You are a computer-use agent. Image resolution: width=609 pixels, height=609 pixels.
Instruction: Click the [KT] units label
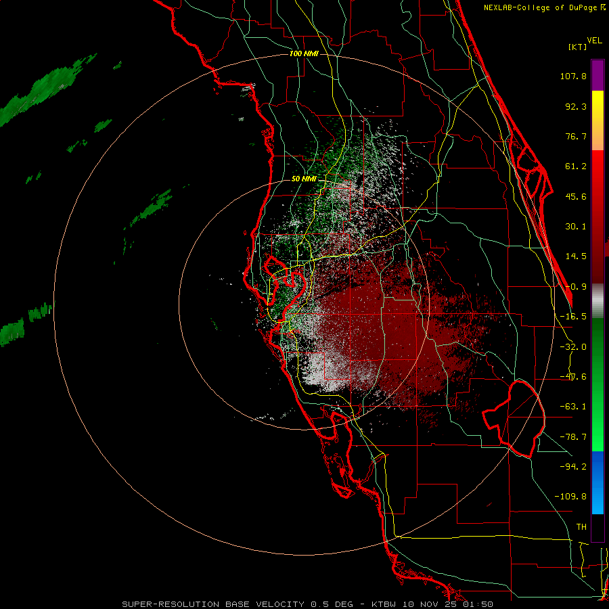tap(578, 47)
